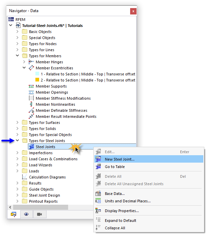Click yellow swatch of eccentricity 2
The height and width of the screenshot is (234, 206).
37,80
